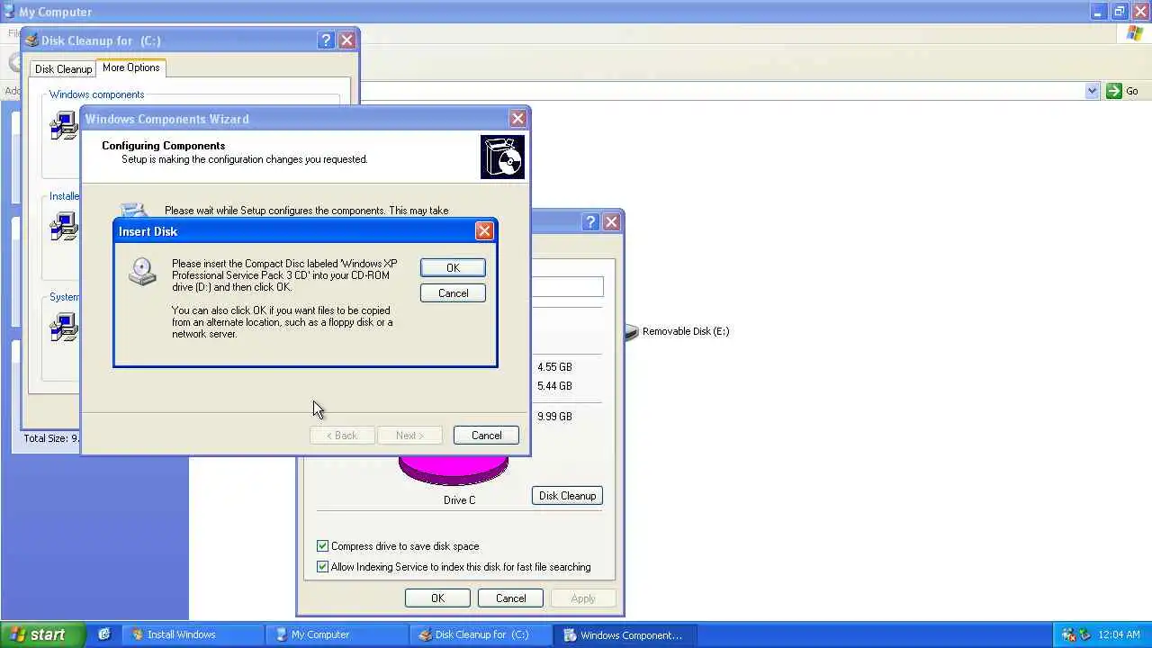Click the My Computer title bar icon
The height and width of the screenshot is (648, 1152).
9,12
